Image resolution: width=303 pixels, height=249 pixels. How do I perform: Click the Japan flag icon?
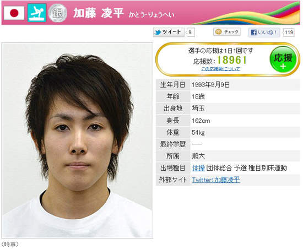click(14, 13)
